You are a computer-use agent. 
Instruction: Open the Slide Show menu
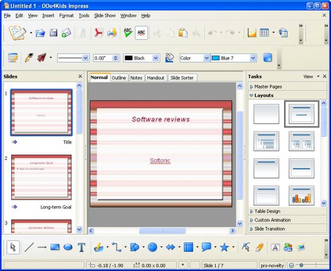105,16
